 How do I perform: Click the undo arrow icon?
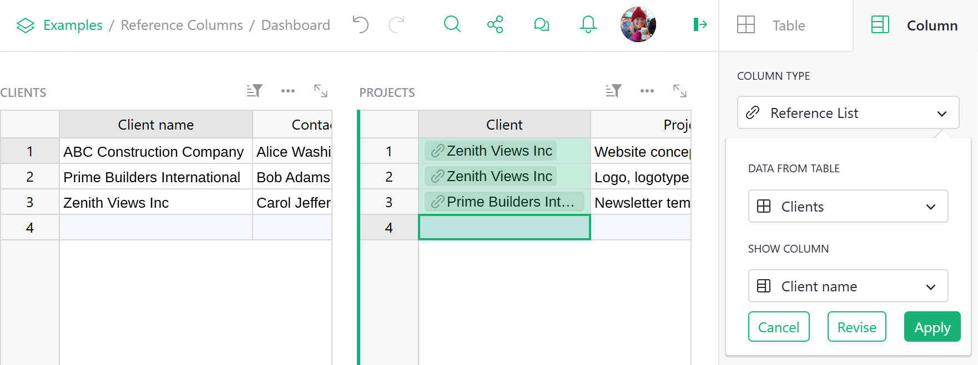tap(361, 25)
